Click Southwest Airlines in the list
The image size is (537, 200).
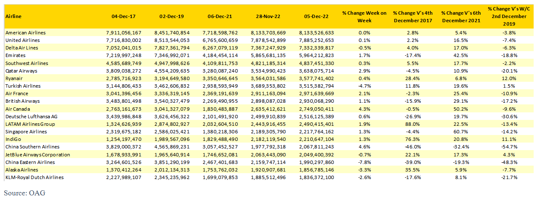26,63
